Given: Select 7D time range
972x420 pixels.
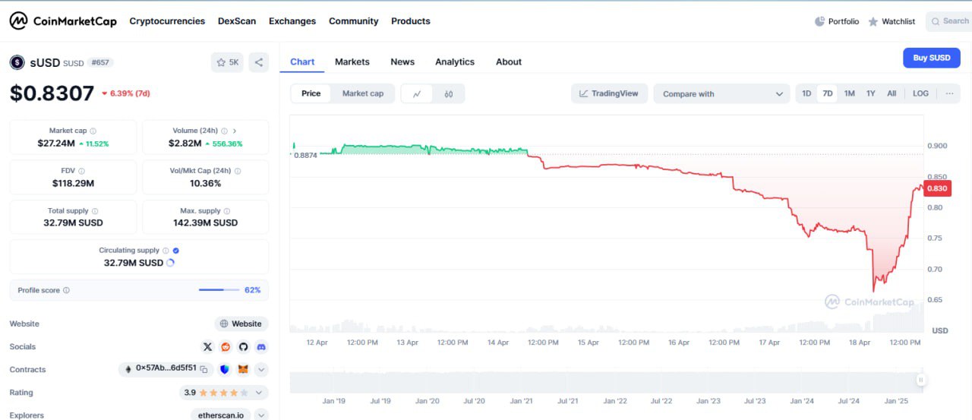Looking at the screenshot, I should [828, 93].
